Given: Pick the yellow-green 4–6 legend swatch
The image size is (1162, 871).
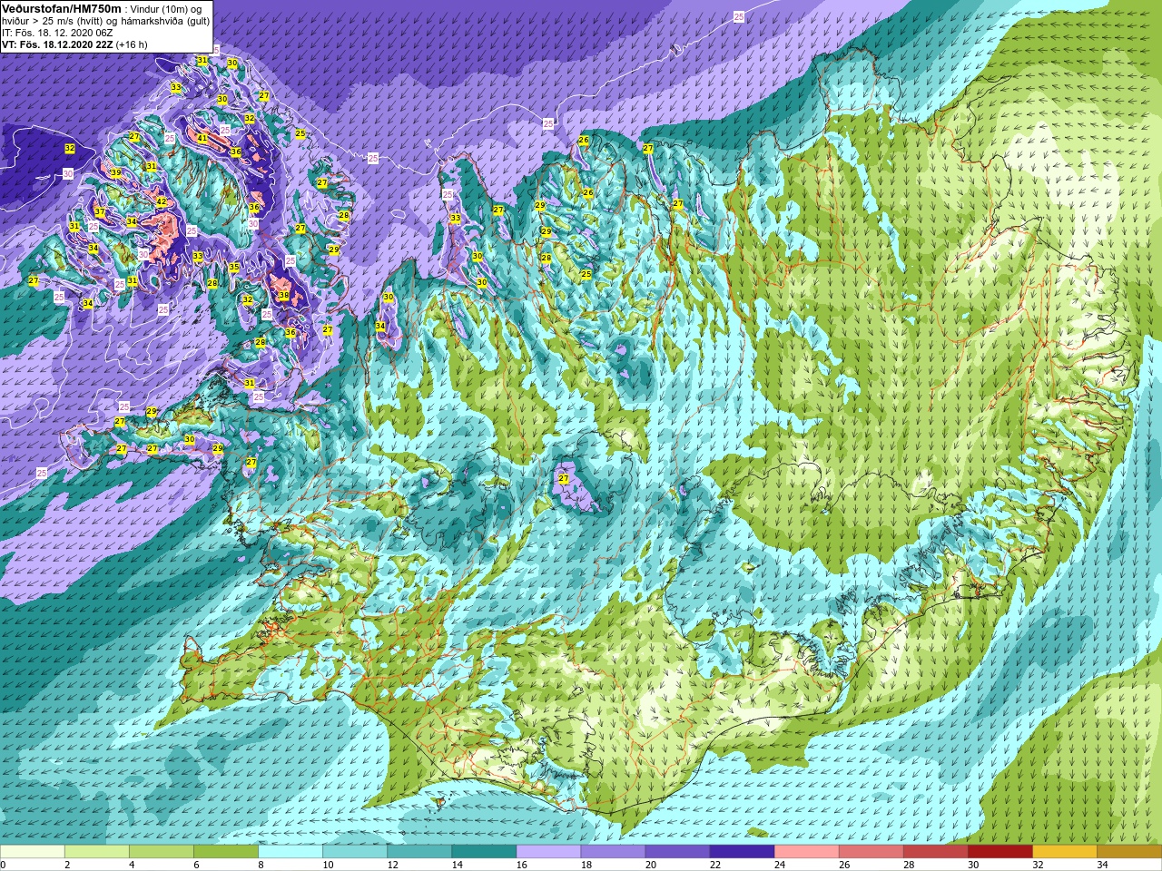Looking at the screenshot, I should point(162,852).
